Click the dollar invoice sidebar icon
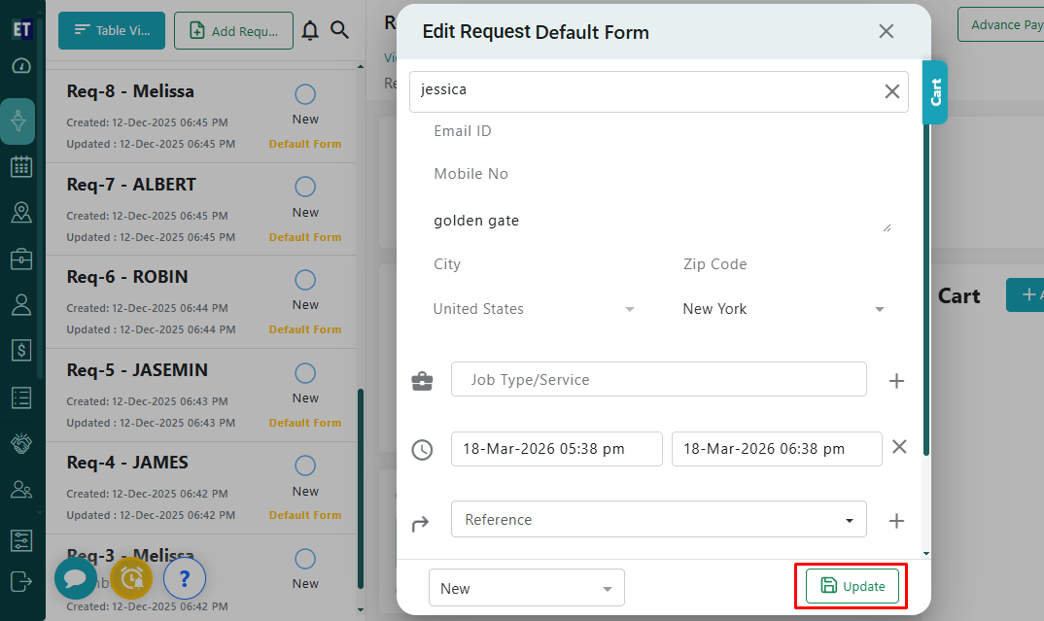Screen dimensions: 1044x621 (21, 350)
